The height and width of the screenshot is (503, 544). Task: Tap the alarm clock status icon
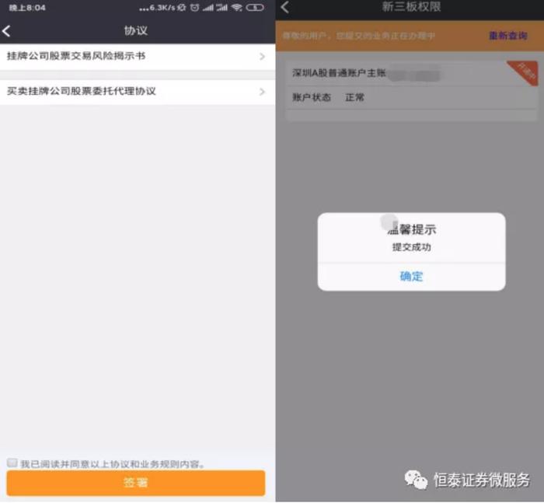coord(194,8)
